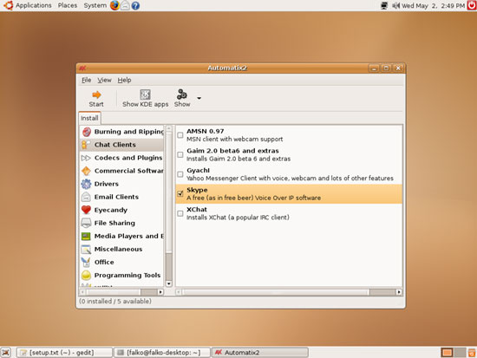Switch to the second workspace
This screenshot has width=477, height=358.
point(460,353)
